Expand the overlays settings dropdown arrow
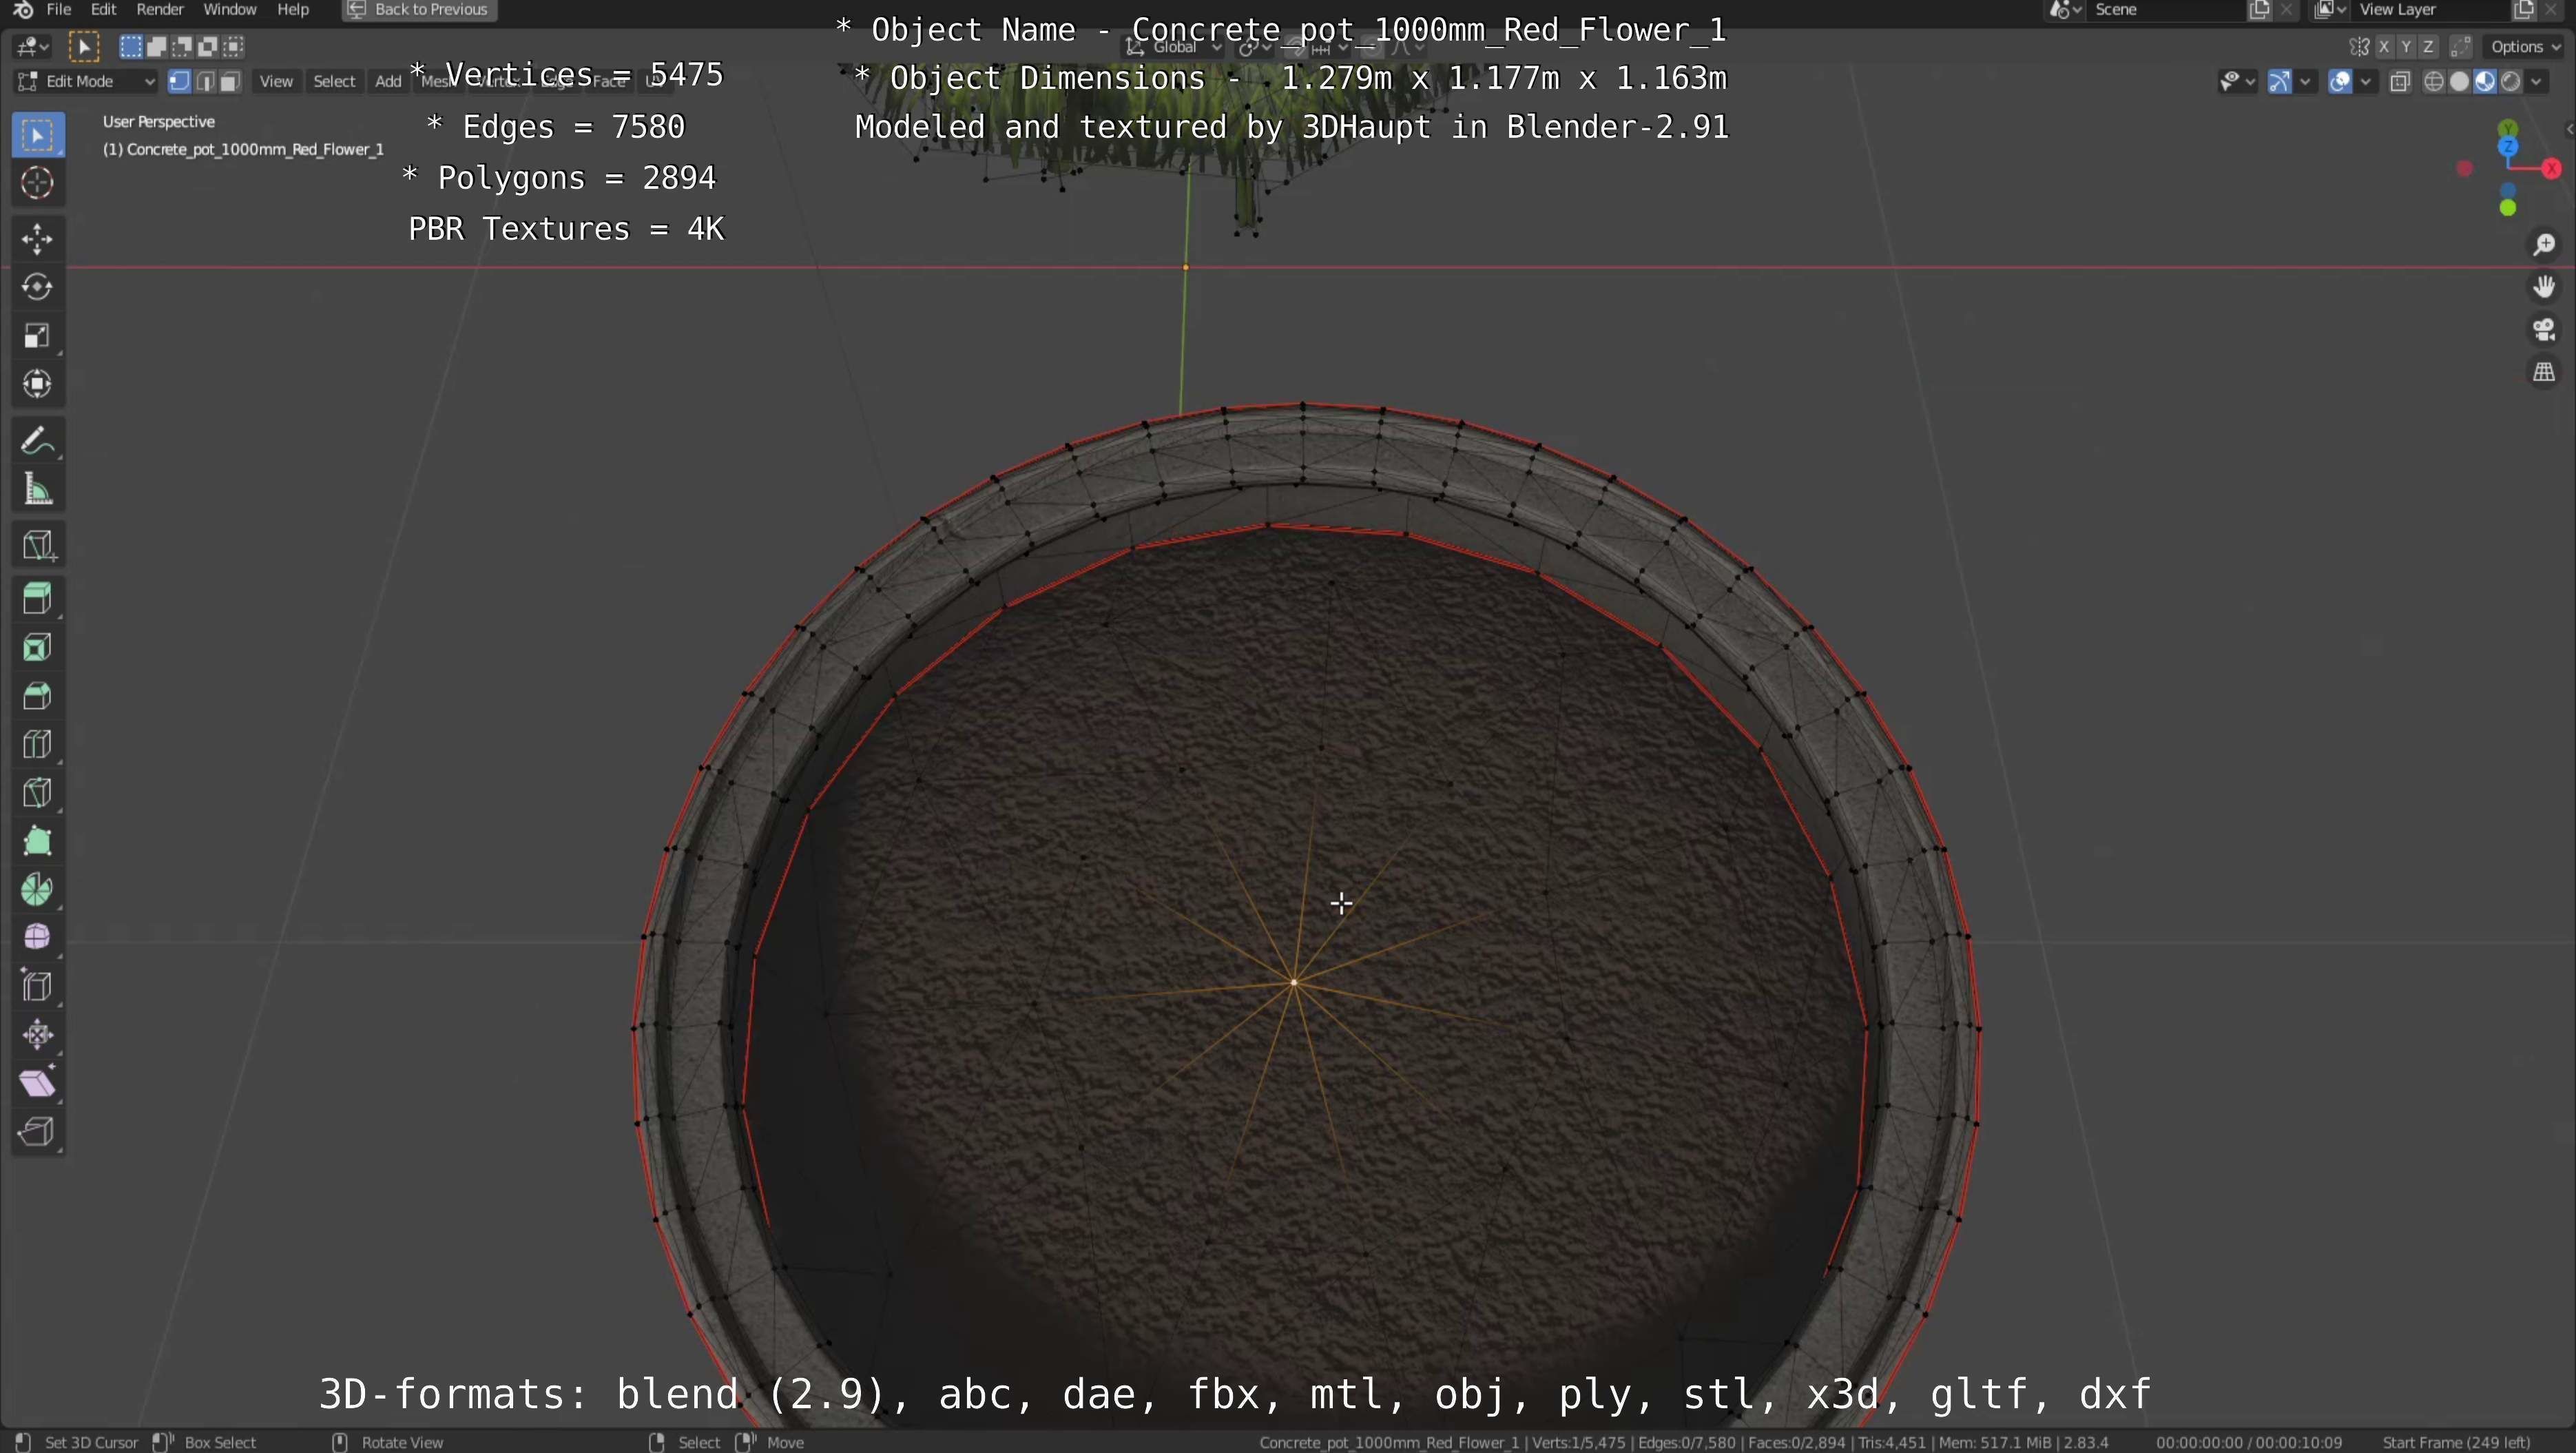2576x1453 pixels. (x=2366, y=82)
